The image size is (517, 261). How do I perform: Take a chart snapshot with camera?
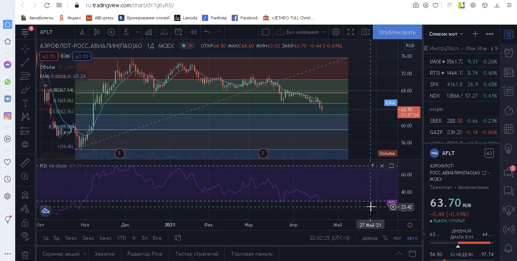[x=365, y=32]
